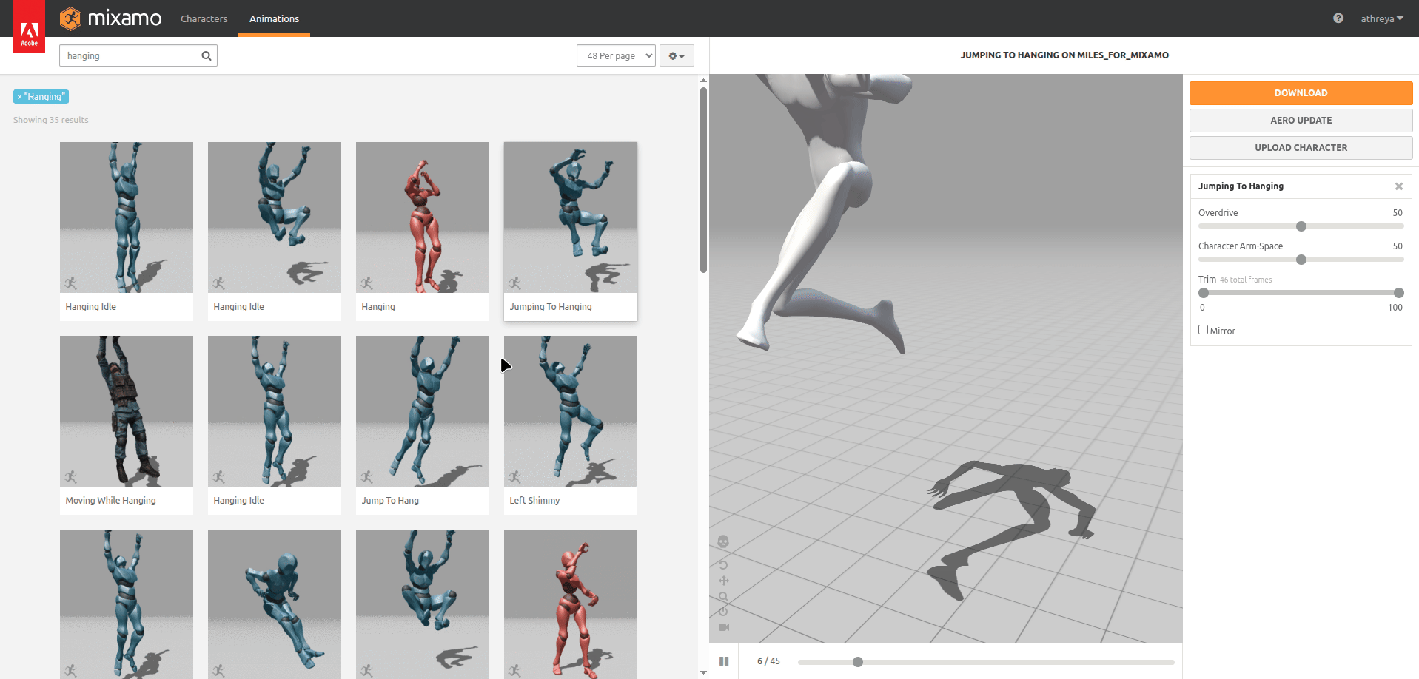Switch to the Characters tab

204,18
